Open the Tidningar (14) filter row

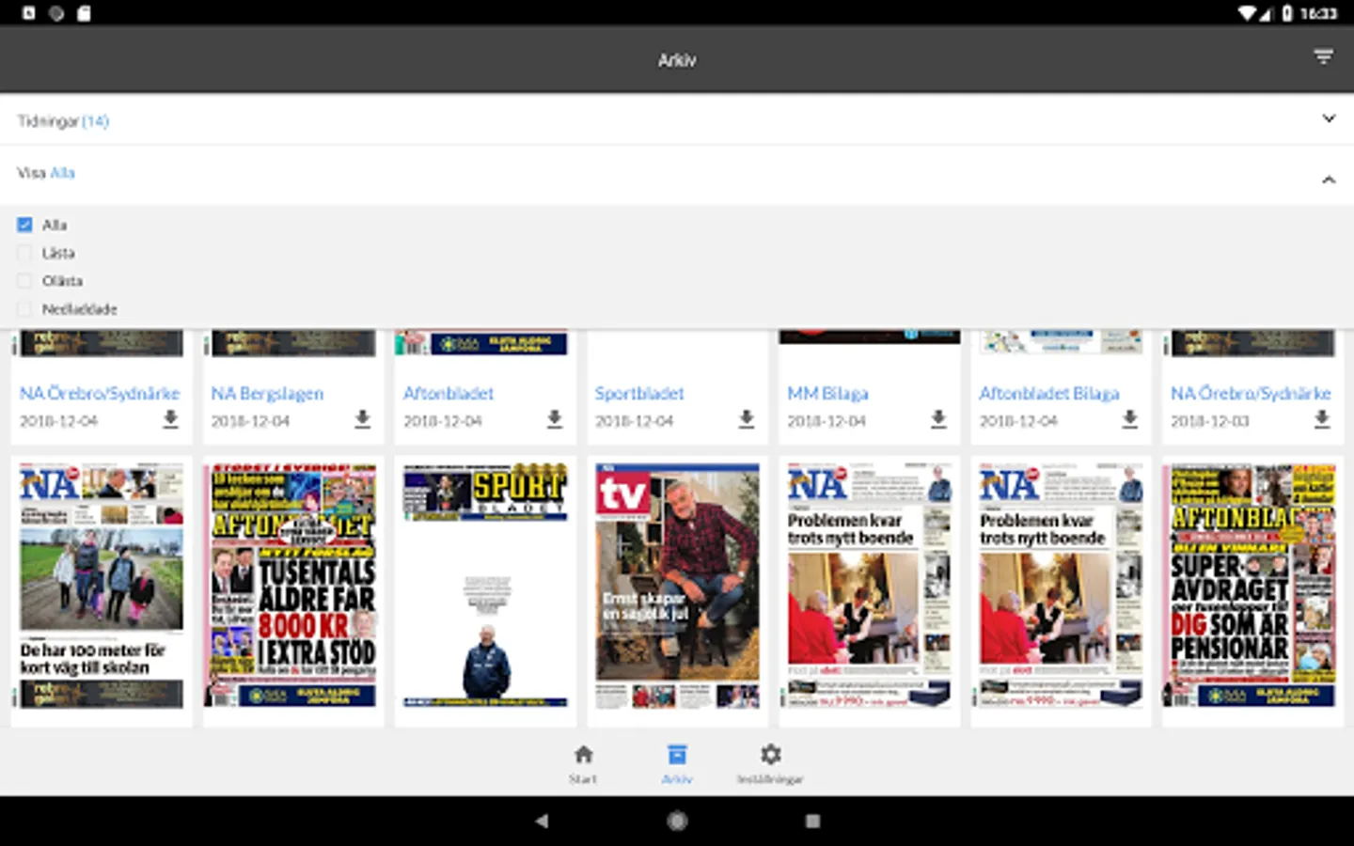(677, 120)
